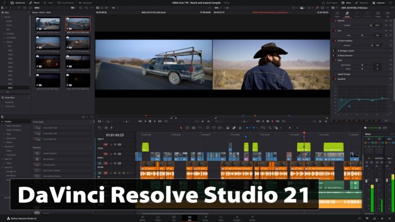Adjust the Pan slider handle
This screenshot has height=222, width=395.
362,35
